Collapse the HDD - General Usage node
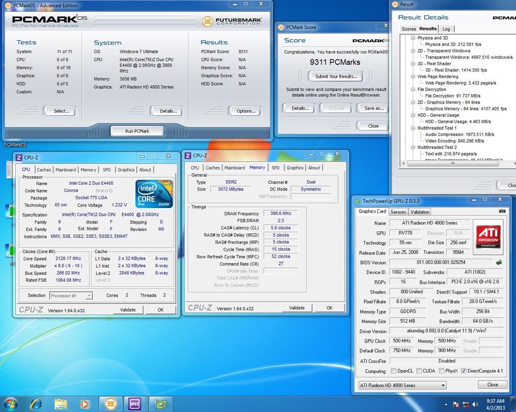516x412 pixels. [413, 115]
